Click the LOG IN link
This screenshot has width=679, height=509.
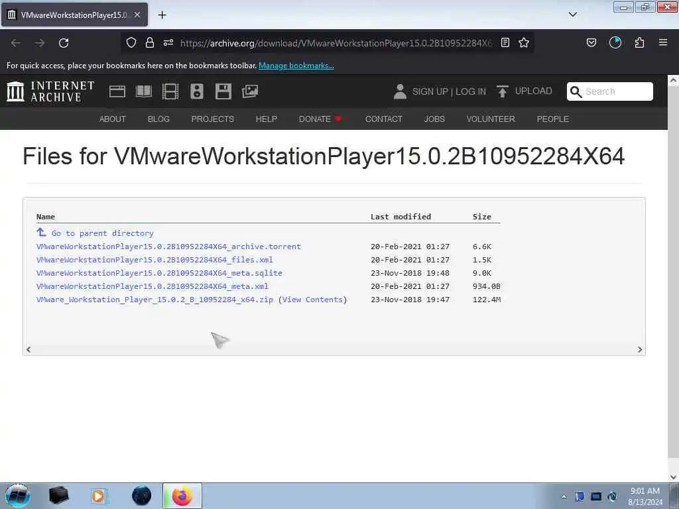point(471,91)
